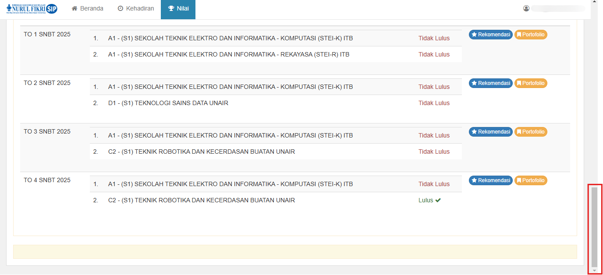Open Portofolio for TO 4 SNBT 2025
The width and height of the screenshot is (603, 275).
[531, 180]
